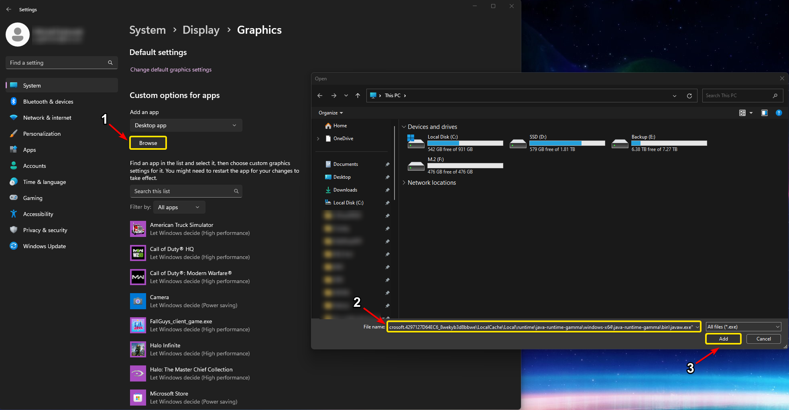The height and width of the screenshot is (410, 789).
Task: Go forward in the Open dialog
Action: click(334, 96)
